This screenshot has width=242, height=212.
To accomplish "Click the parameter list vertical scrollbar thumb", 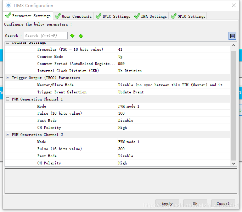I will 233,105.
